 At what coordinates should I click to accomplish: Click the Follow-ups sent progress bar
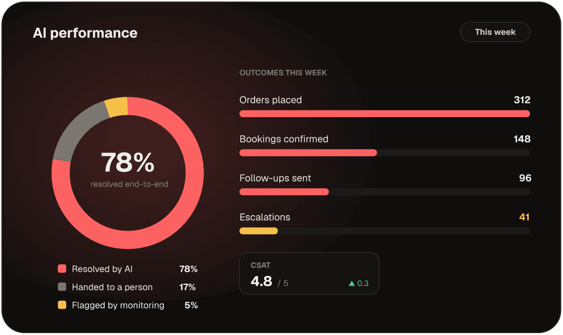click(385, 192)
